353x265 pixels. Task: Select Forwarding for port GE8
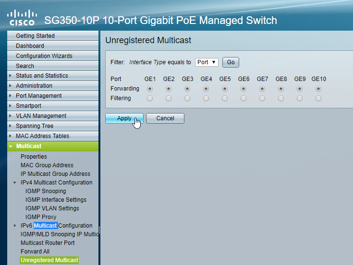[281, 89]
